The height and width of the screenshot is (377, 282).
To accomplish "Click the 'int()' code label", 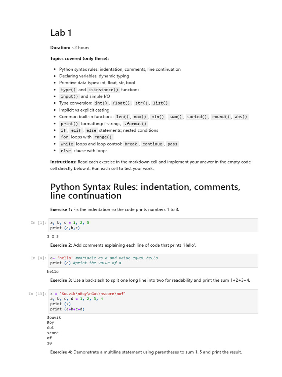I will point(101,103).
